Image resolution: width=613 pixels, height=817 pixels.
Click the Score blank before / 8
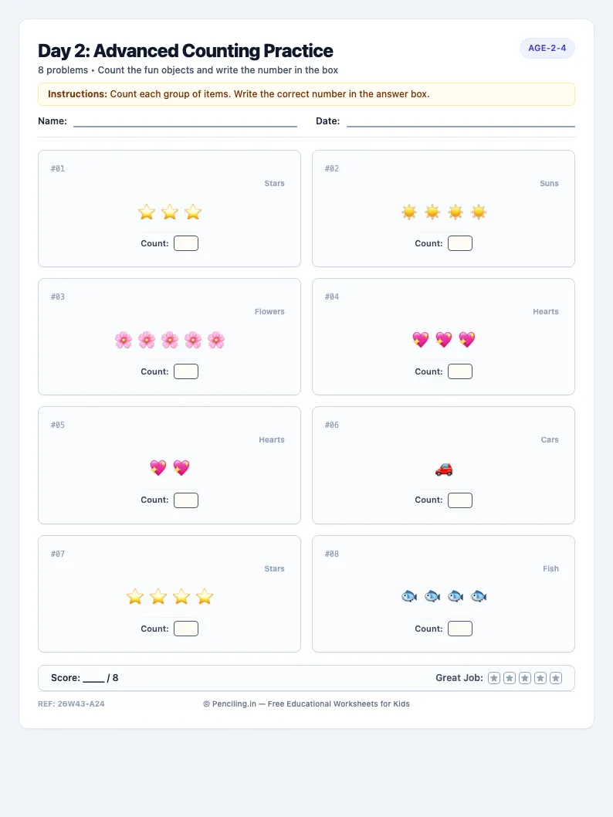93,679
